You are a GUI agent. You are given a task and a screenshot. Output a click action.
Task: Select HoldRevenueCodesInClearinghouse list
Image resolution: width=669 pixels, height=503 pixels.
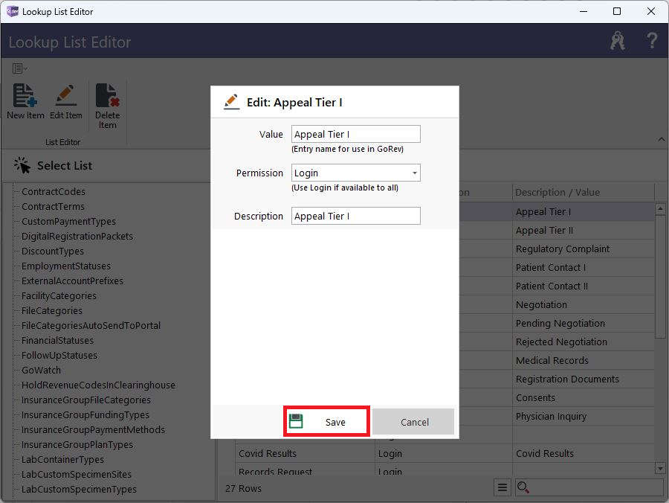pos(98,385)
